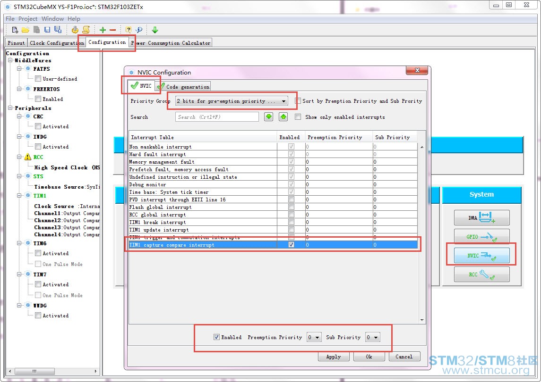This screenshot has width=541, height=382.
Task: Click the Generate Report scroll icon
Action: (86, 30)
